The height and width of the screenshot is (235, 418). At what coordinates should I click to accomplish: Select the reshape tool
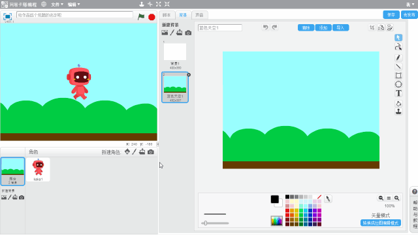[398, 47]
